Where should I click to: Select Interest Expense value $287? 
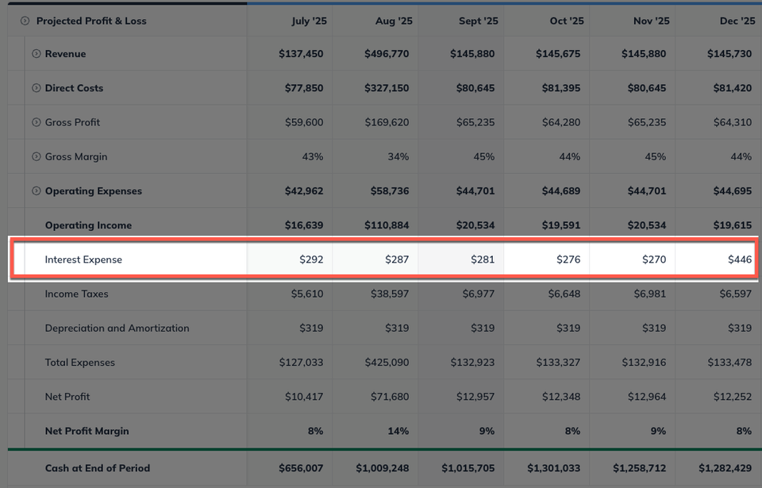tap(397, 259)
